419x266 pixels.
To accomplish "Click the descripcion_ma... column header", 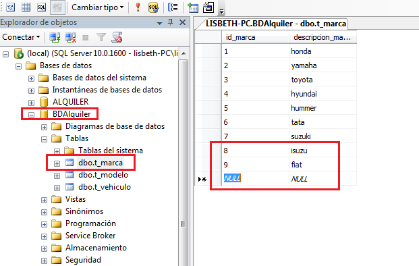I will tap(323, 37).
